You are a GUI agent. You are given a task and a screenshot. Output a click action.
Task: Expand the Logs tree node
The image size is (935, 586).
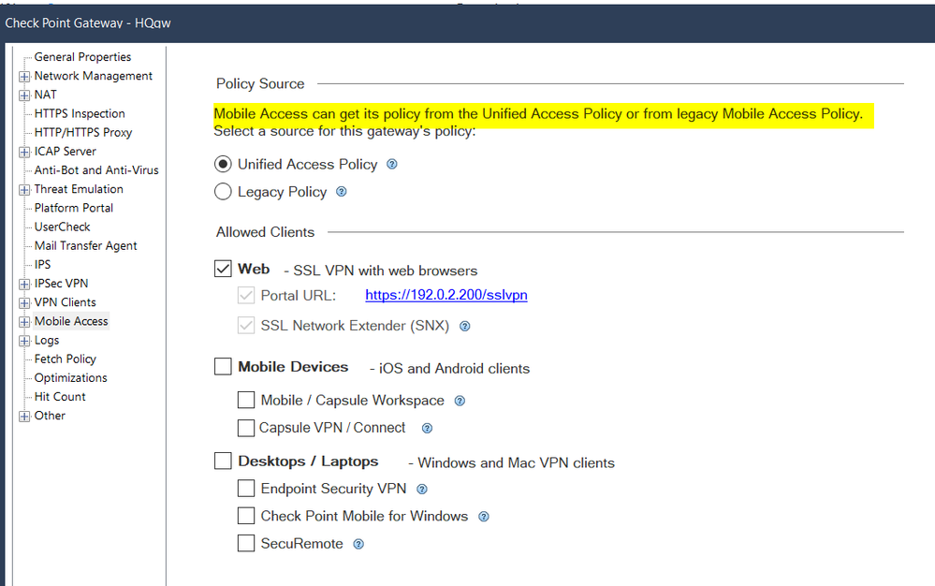coord(24,341)
